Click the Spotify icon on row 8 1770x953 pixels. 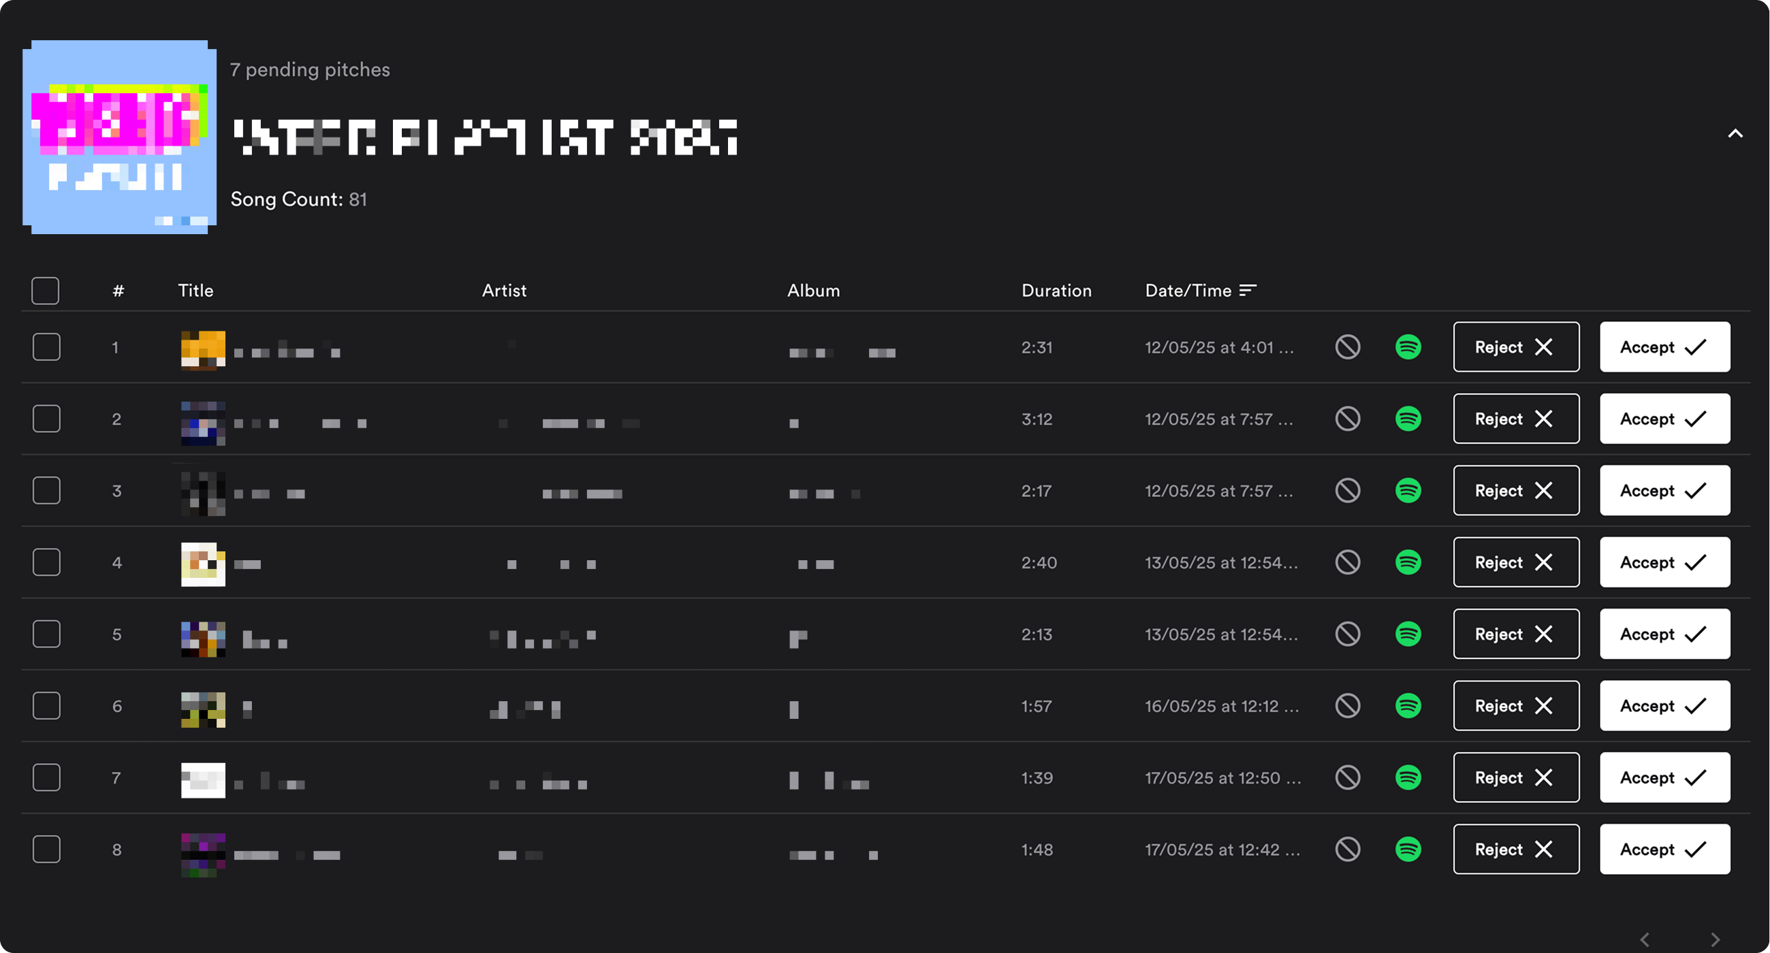coord(1408,850)
